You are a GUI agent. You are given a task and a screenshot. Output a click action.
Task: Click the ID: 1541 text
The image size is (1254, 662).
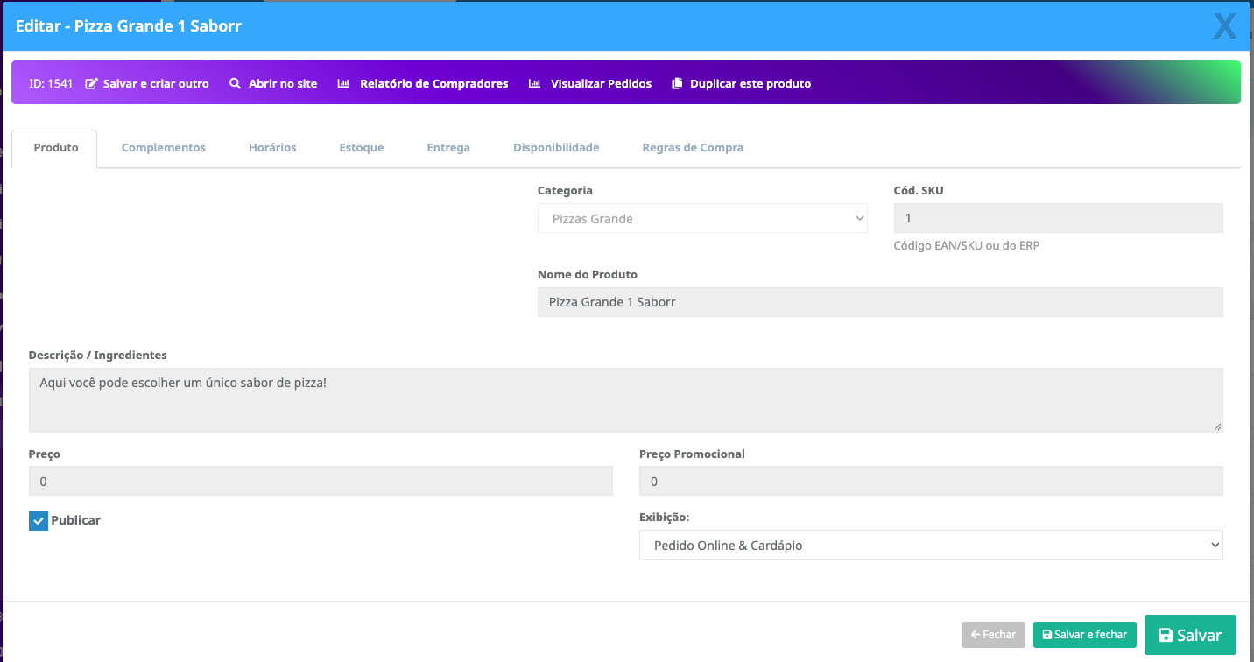click(51, 84)
